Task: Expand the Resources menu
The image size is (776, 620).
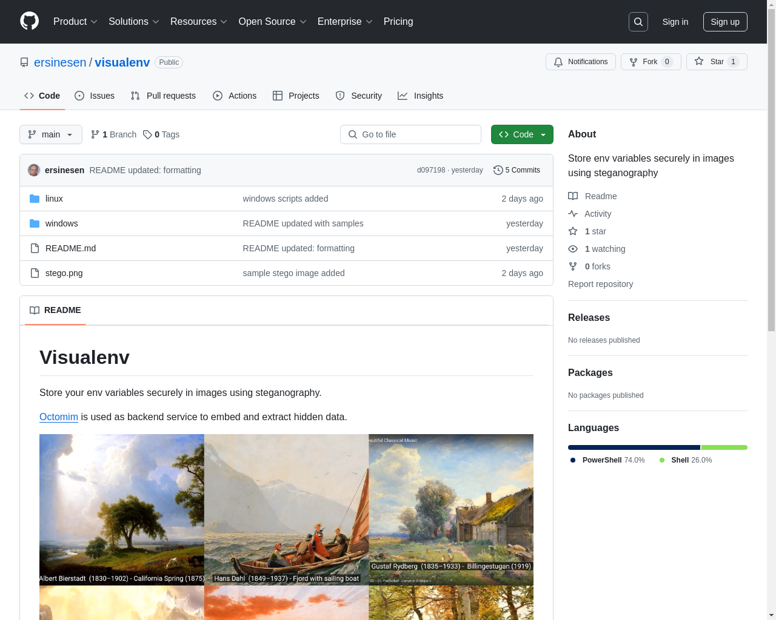Action: coord(199,22)
